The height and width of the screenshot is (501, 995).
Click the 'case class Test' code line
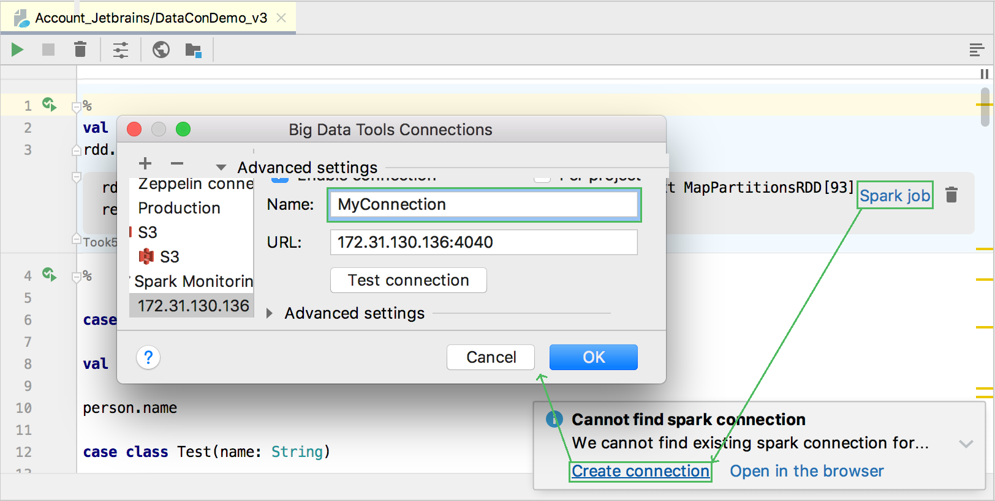pyautogui.click(x=206, y=452)
